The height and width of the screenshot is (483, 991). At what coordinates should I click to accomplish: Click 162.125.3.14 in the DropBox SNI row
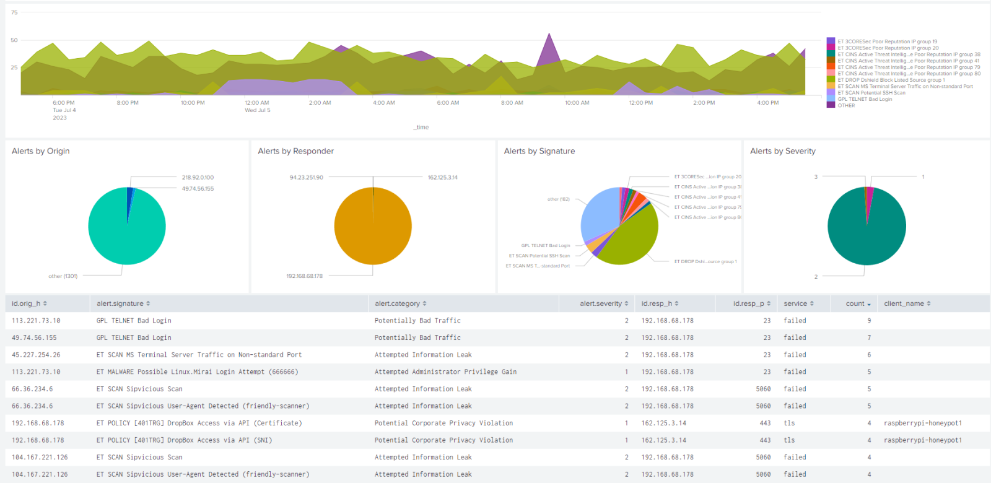pyautogui.click(x=663, y=440)
